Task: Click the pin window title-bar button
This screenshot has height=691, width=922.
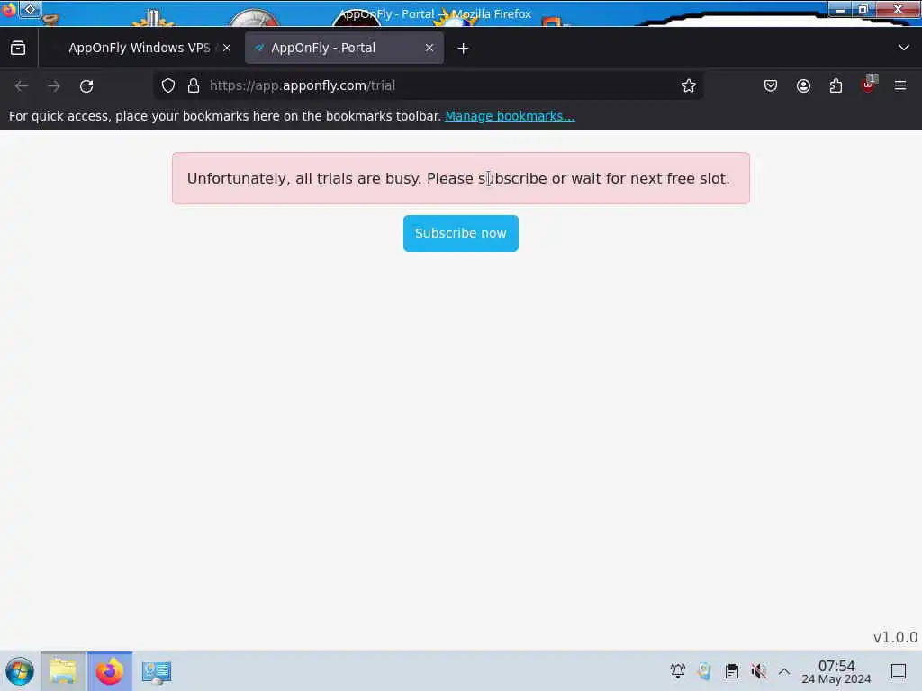Action: pyautogui.click(x=30, y=9)
